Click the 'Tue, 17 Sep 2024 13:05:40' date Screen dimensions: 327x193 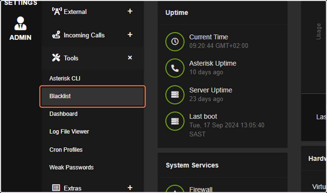coord(227,125)
